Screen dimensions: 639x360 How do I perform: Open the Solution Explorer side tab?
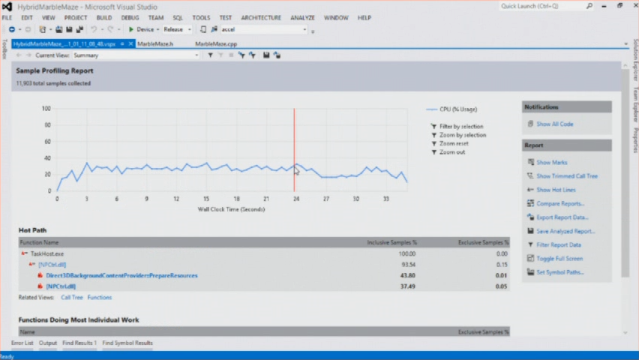click(635, 59)
